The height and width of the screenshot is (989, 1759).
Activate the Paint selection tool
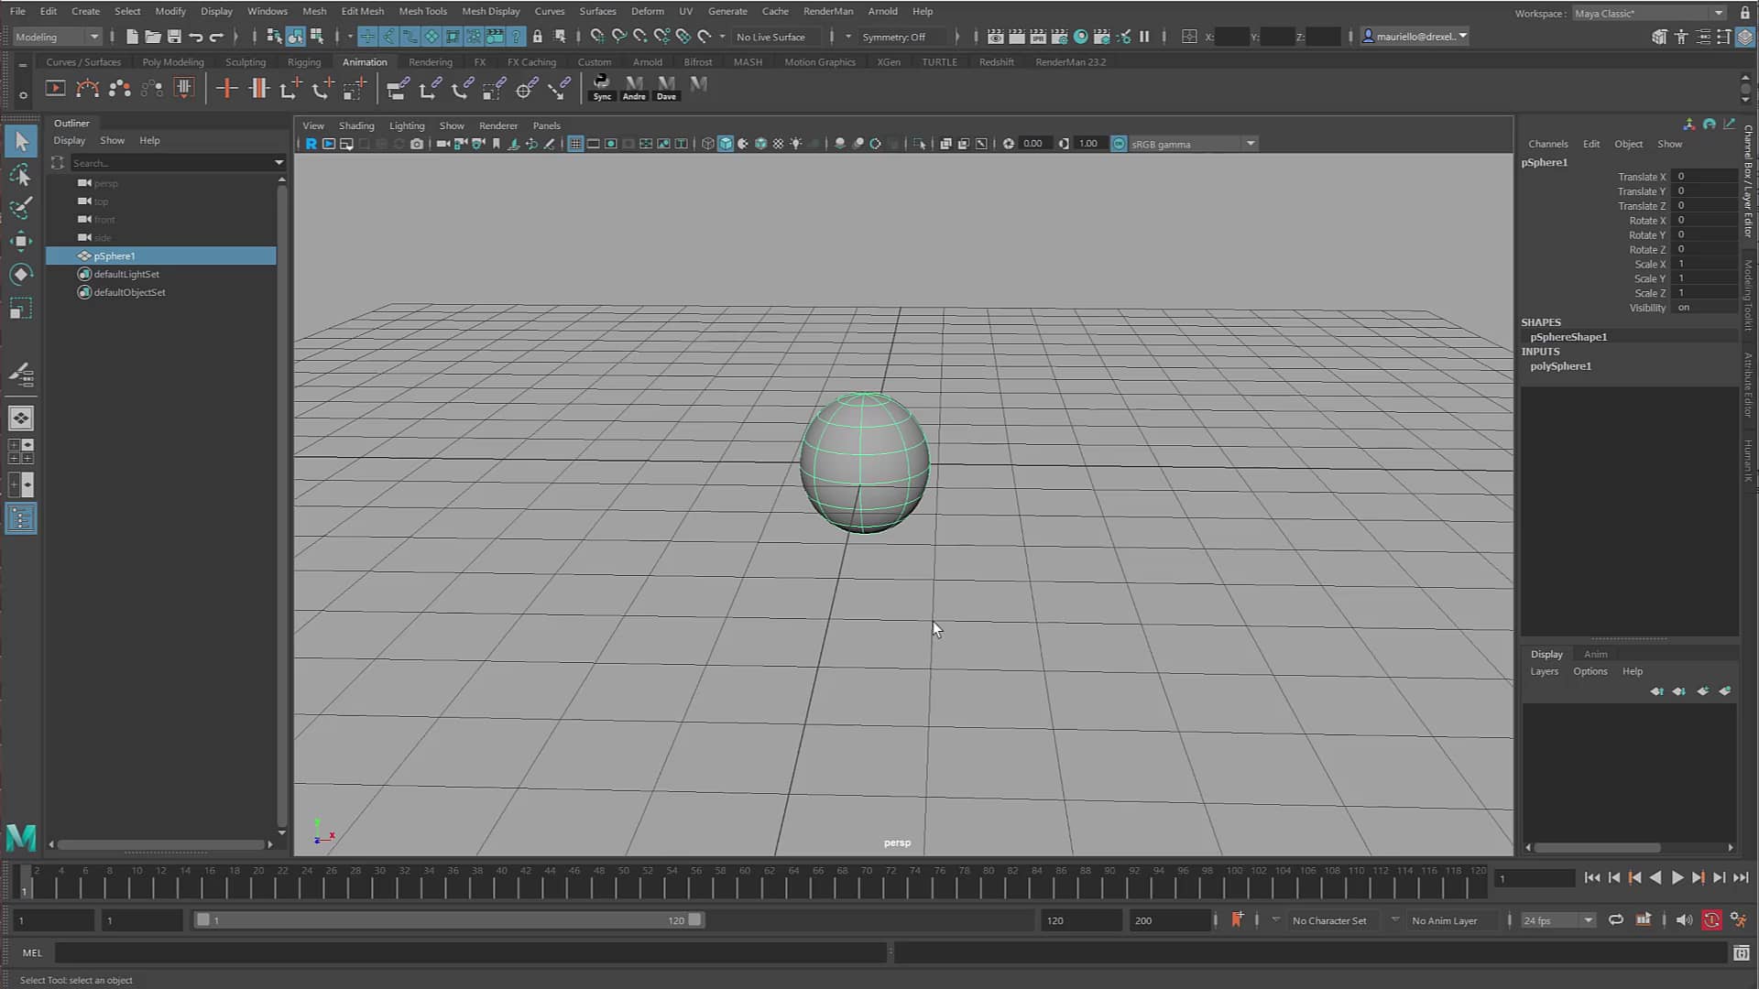(x=21, y=208)
